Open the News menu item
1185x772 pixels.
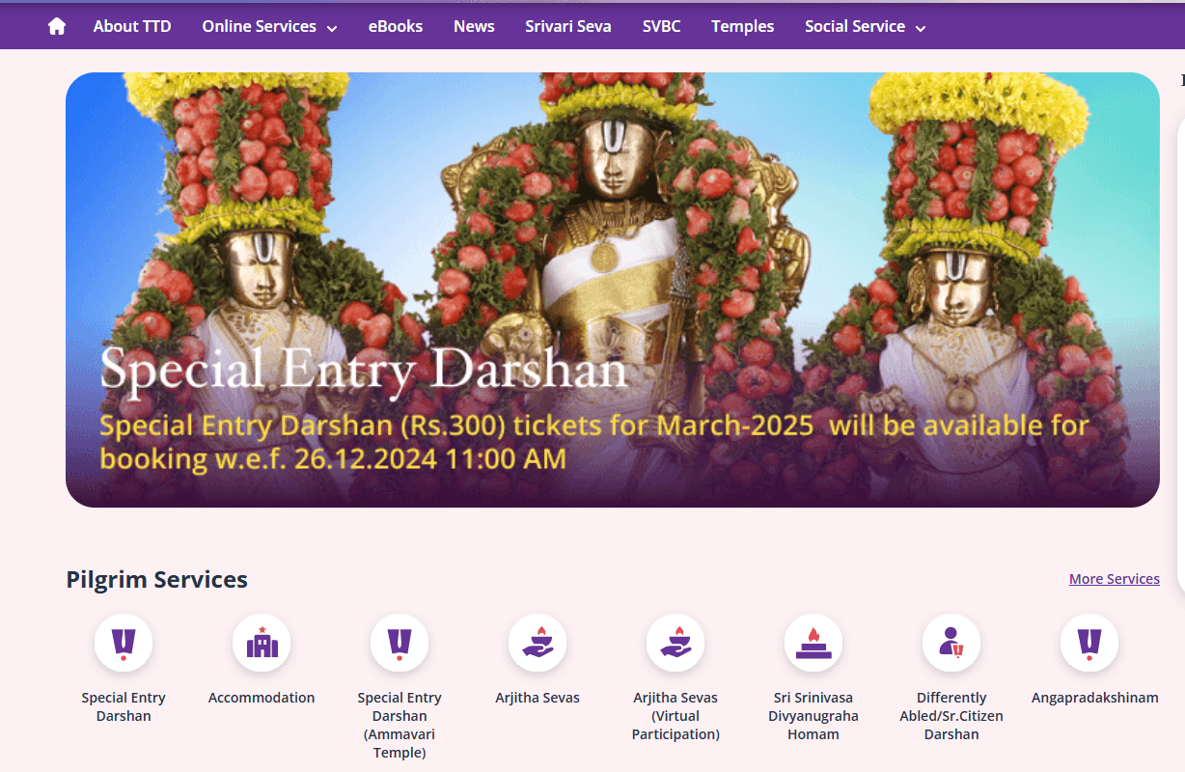coord(474,27)
